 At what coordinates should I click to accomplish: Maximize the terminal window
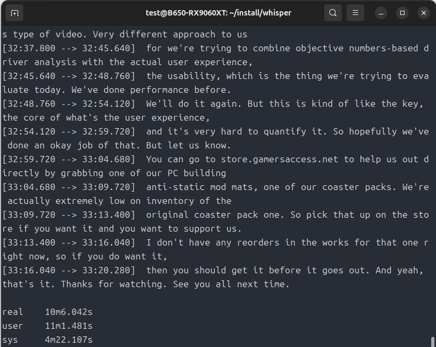point(402,13)
